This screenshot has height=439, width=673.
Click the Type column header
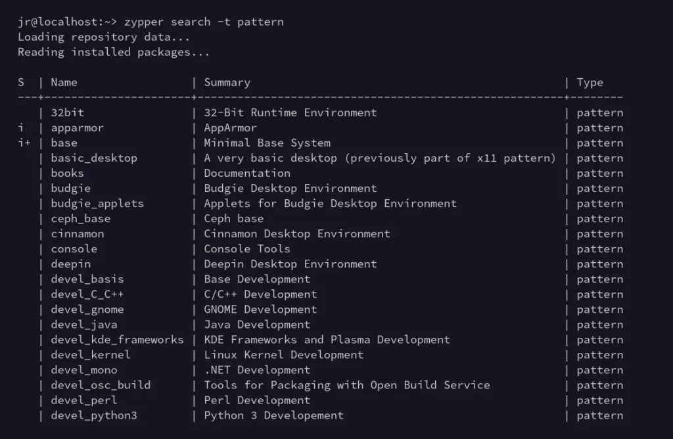pyautogui.click(x=589, y=82)
